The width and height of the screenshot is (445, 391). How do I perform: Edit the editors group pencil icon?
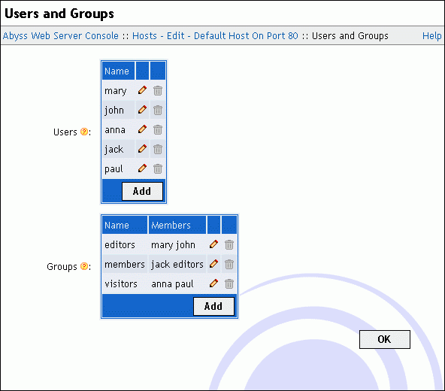[x=213, y=244]
